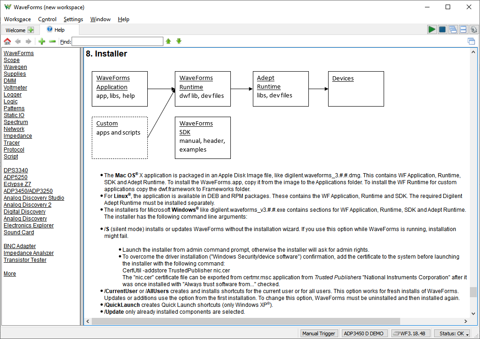Open the Tracer help topic
The width and height of the screenshot is (480, 339).
pos(11,143)
